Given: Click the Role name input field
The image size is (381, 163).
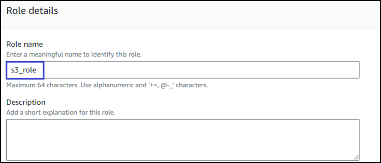Looking at the screenshot, I should [183, 70].
